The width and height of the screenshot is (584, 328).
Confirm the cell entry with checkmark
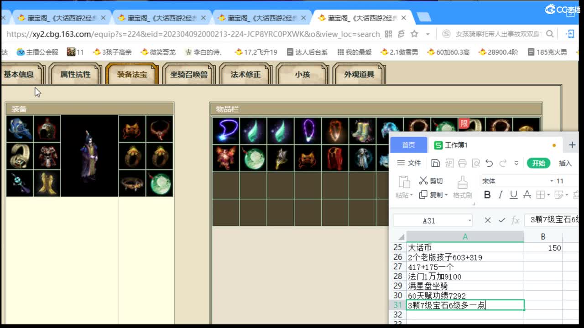coord(502,220)
